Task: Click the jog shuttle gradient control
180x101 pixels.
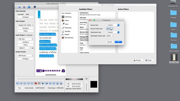Action: coord(74,79)
